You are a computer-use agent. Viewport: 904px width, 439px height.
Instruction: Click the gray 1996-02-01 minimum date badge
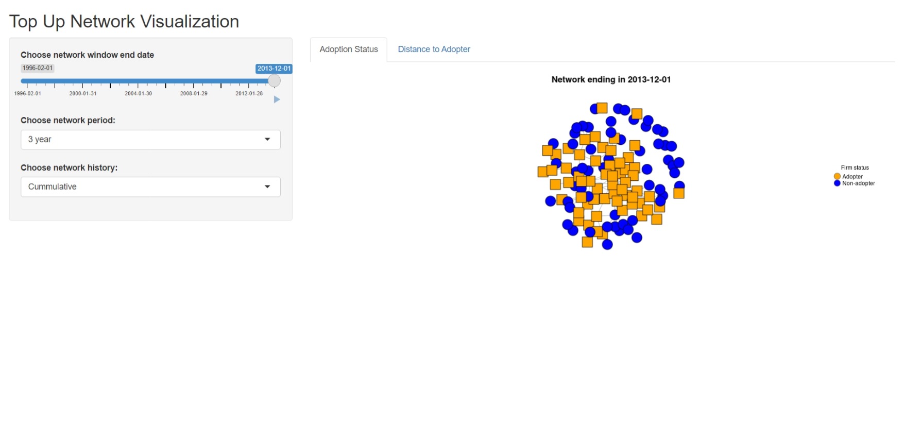point(38,68)
